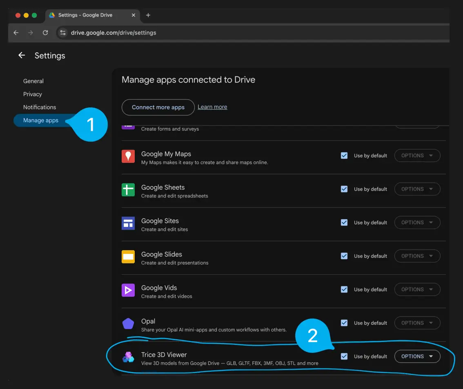This screenshot has width=463, height=389.
Task: Click the Google Sites app name
Action: [160, 221]
